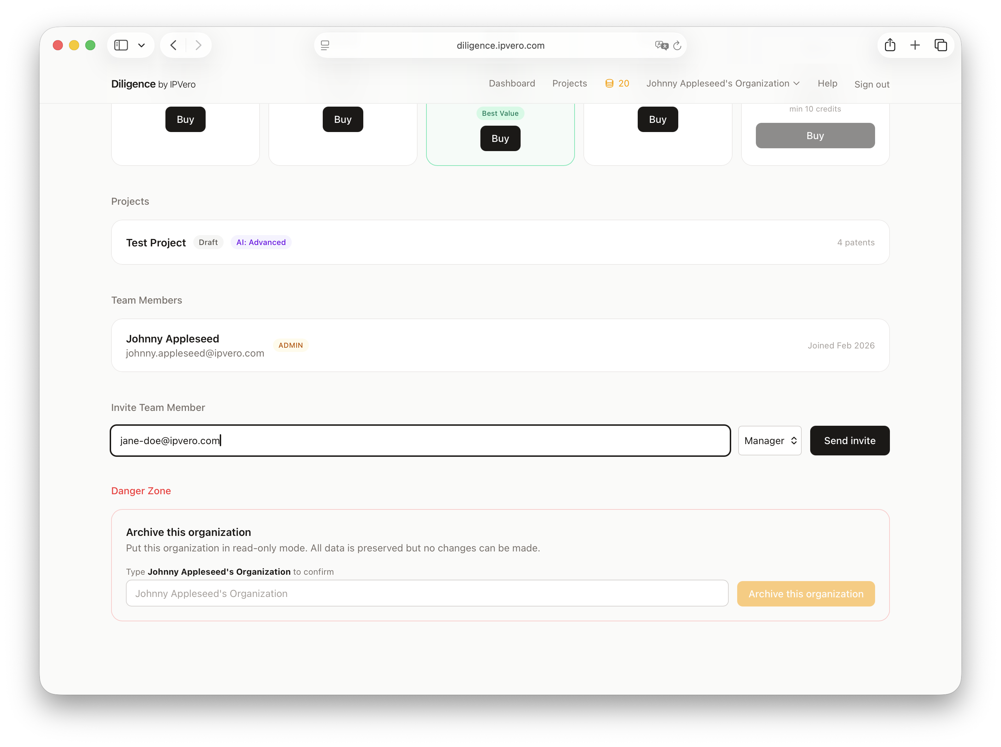Click the reader page icon in address bar

325,45
